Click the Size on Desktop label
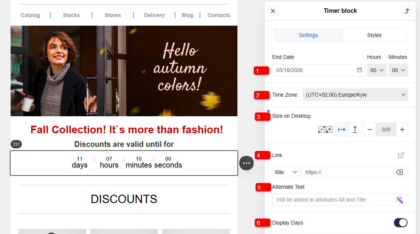 pos(291,116)
